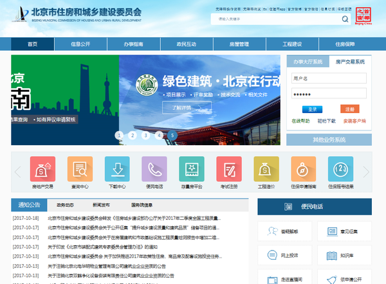Viewport: 386px width, 284px height.
Task: Go to banner slide 2
Action: point(133,135)
